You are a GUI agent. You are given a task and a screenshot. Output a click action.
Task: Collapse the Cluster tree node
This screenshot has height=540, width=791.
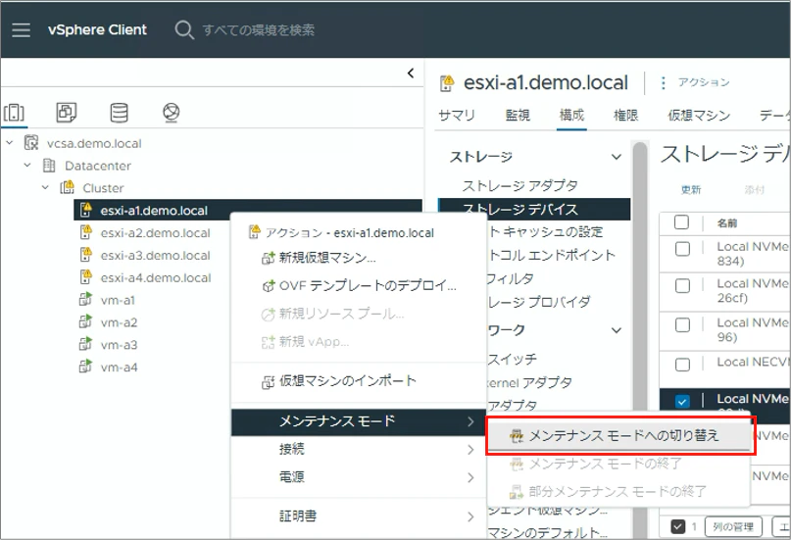point(45,187)
